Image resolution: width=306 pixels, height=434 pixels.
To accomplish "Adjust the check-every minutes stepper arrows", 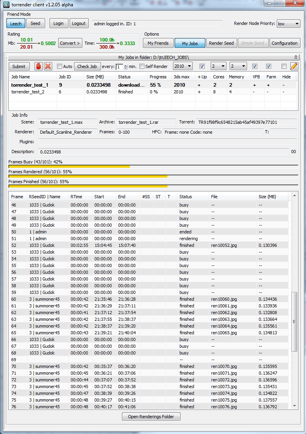I will [126, 67].
